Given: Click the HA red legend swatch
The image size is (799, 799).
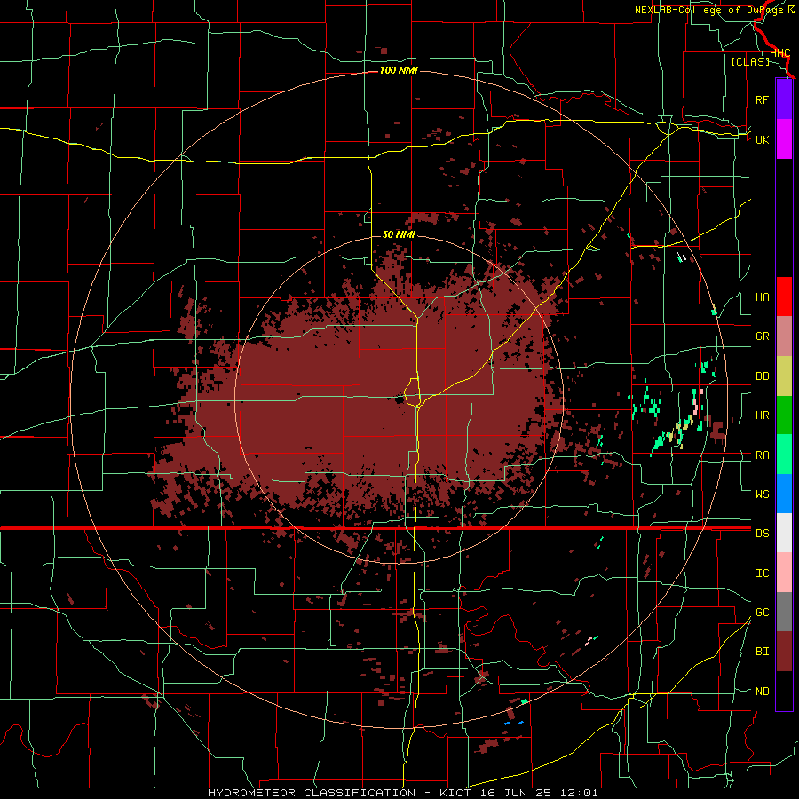Looking at the screenshot, I should pyautogui.click(x=784, y=297).
